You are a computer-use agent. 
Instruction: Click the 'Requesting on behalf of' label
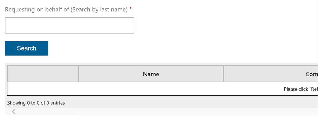[37, 10]
